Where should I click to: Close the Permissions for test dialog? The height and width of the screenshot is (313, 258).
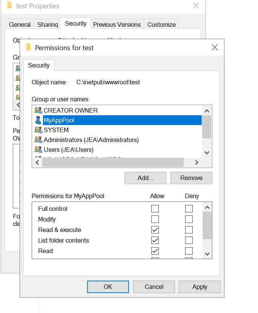215,47
